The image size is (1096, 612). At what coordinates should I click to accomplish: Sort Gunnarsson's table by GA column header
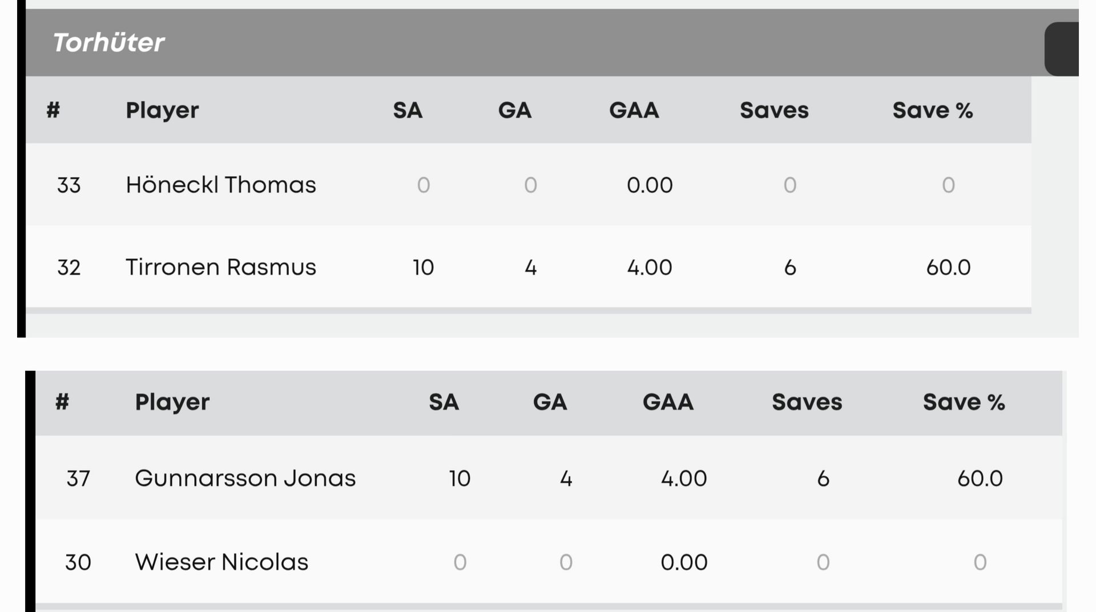point(550,402)
